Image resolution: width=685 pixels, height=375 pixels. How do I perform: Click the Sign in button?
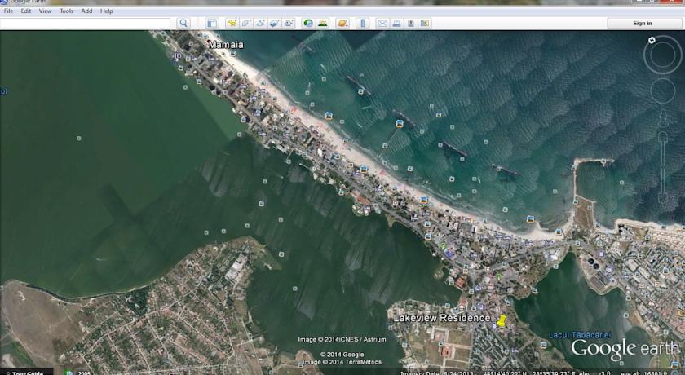[x=643, y=23]
